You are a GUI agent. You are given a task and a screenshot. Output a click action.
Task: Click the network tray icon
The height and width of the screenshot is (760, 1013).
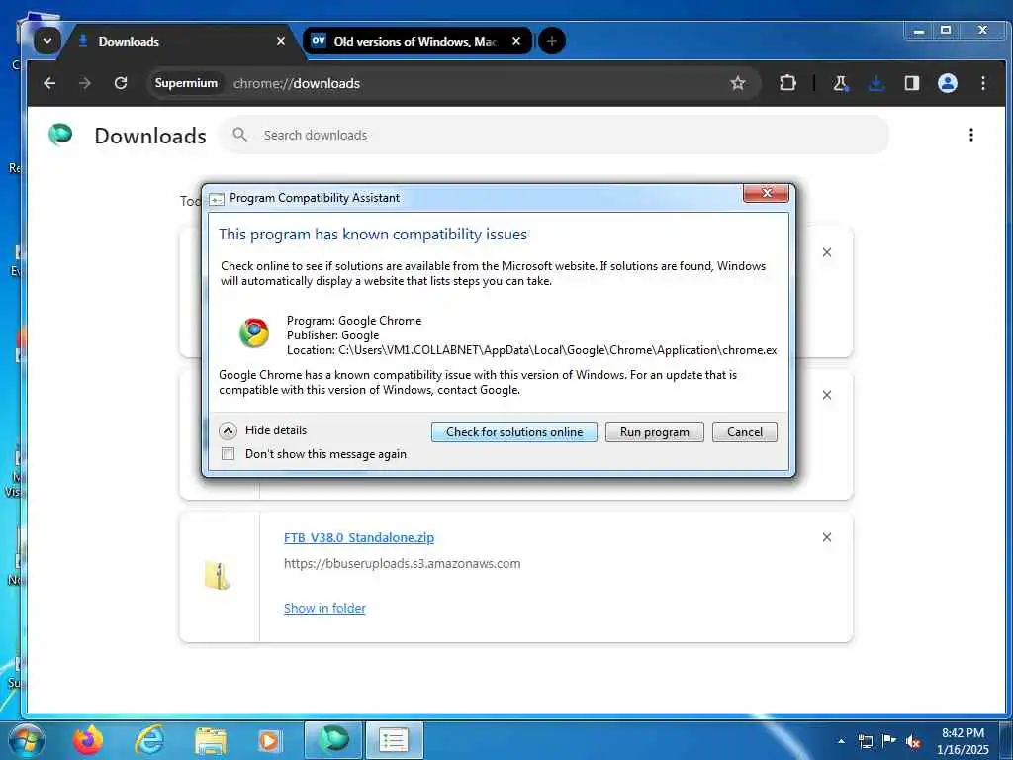coord(866,741)
